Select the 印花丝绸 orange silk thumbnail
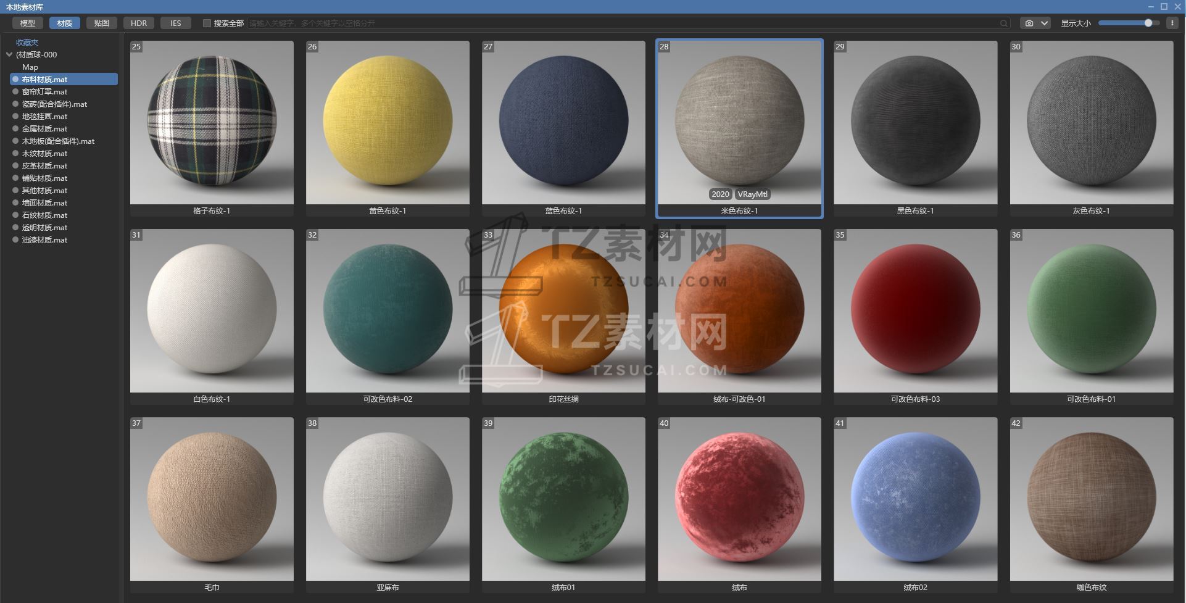The height and width of the screenshot is (603, 1186). point(563,310)
